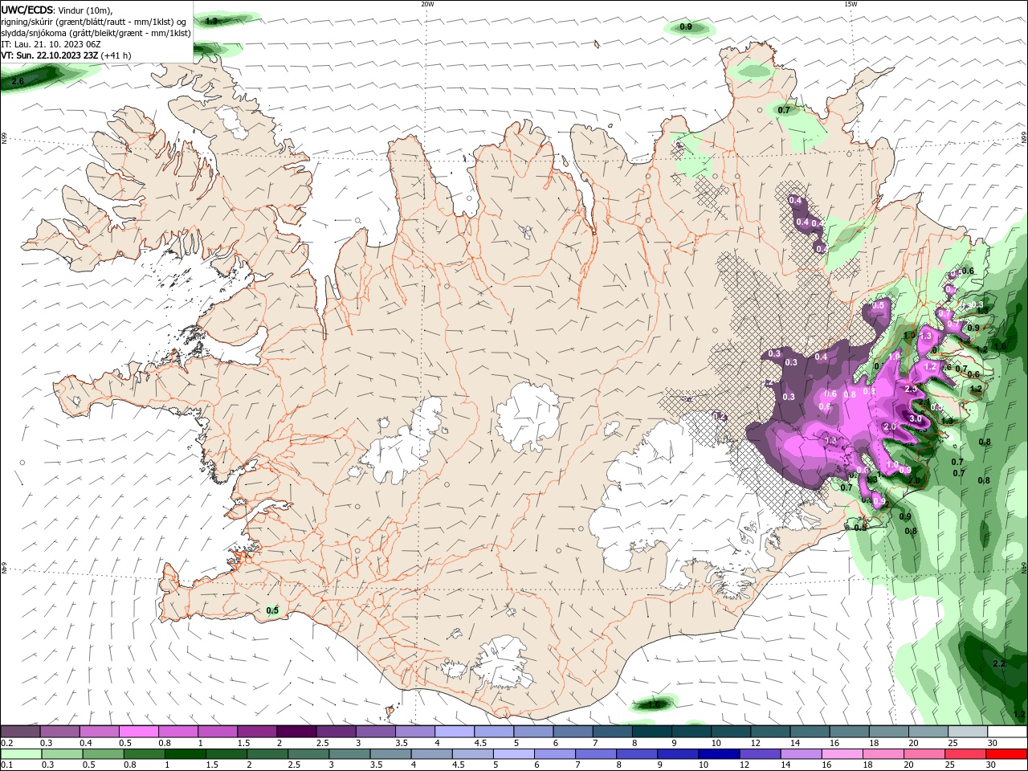Viewport: 1028px width, 771px height.
Task: Select bottom-row swatch between 3 and 3.5
Action: coord(349,754)
